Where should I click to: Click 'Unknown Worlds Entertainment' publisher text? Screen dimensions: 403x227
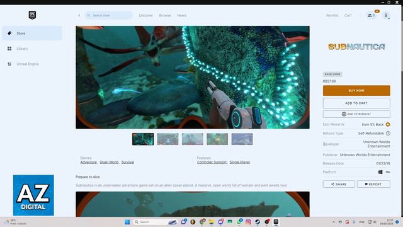(x=365, y=154)
